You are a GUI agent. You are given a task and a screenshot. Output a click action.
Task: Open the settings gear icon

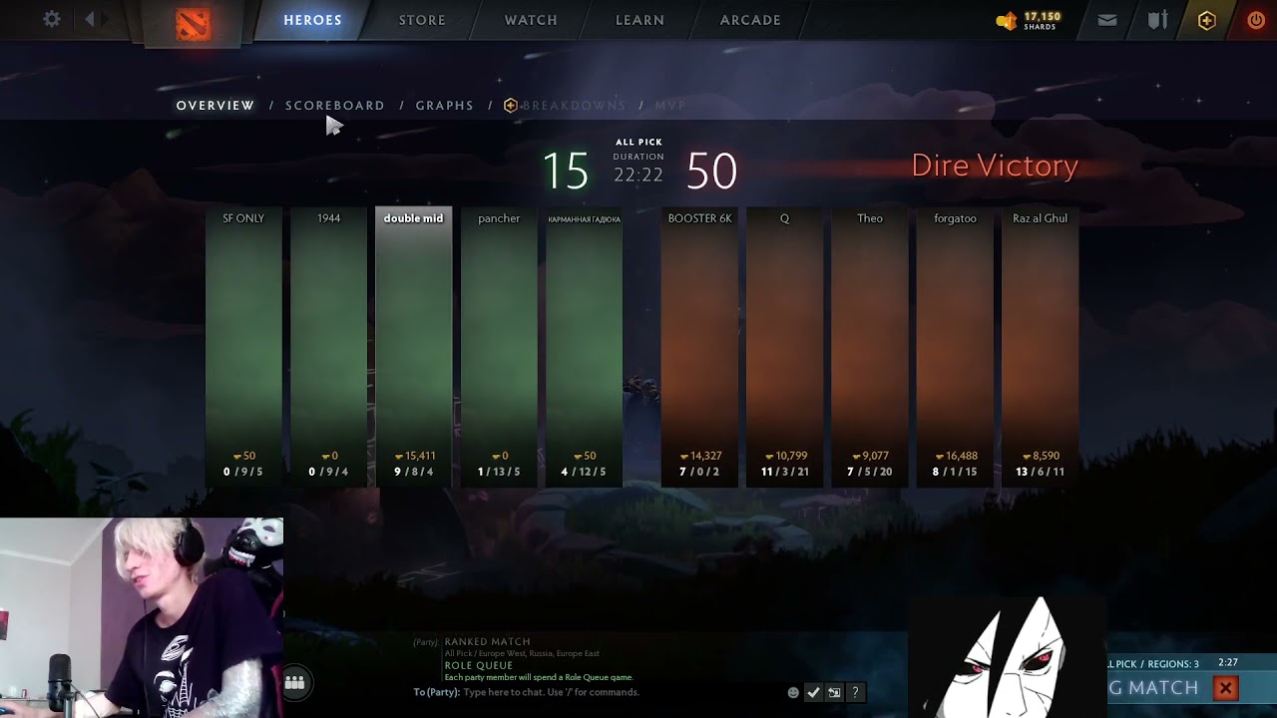52,19
